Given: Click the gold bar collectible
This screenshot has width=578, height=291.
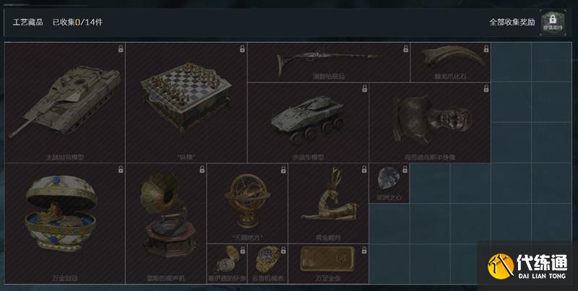Looking at the screenshot, I should click(x=329, y=264).
